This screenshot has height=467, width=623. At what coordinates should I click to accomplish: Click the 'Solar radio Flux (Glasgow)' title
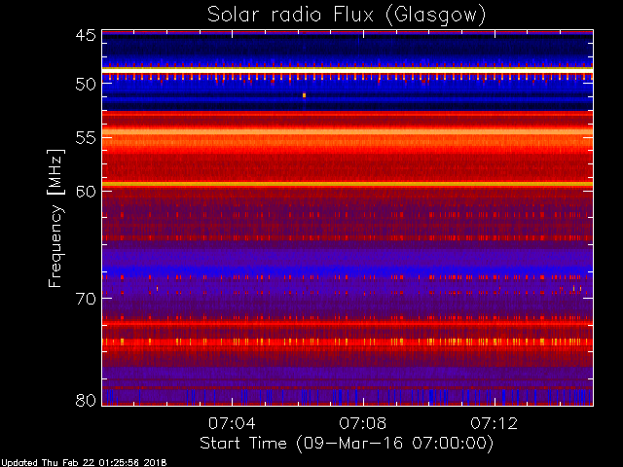[x=347, y=16]
